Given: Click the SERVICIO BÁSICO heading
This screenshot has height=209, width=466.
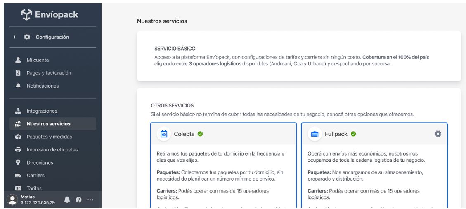Looking at the screenshot, I should [x=175, y=49].
